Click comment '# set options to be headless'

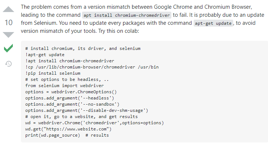point(67,79)
